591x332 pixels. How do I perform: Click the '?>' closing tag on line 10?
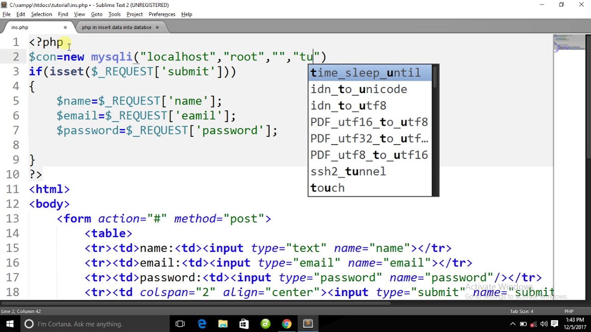(x=36, y=174)
